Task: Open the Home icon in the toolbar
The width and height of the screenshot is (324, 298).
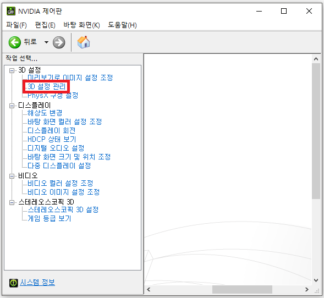Action: [84, 42]
